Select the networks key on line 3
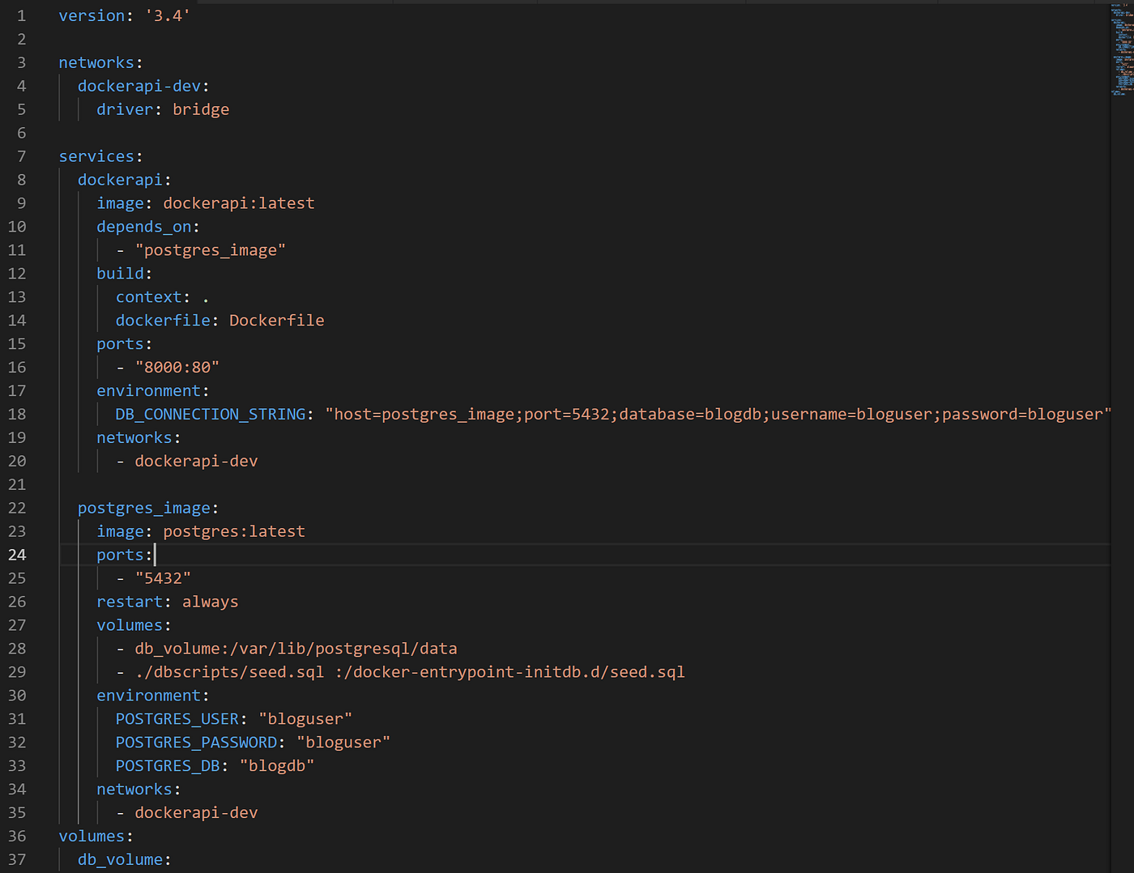This screenshot has width=1134, height=873. (x=96, y=62)
